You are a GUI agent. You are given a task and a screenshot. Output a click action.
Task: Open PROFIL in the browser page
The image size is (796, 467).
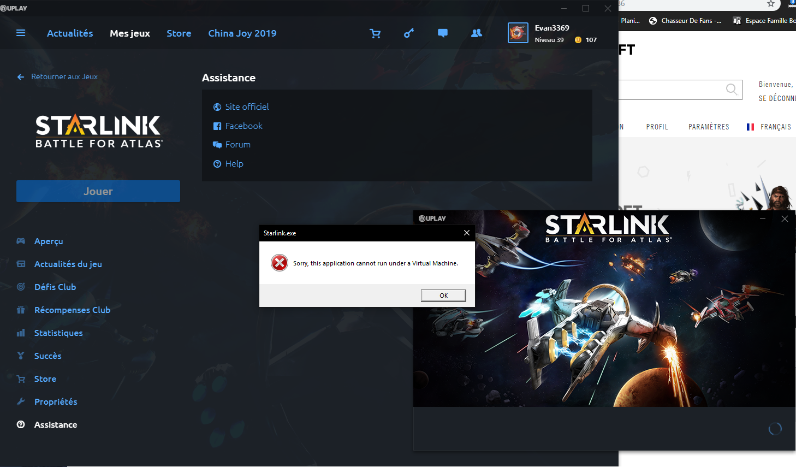pyautogui.click(x=657, y=127)
